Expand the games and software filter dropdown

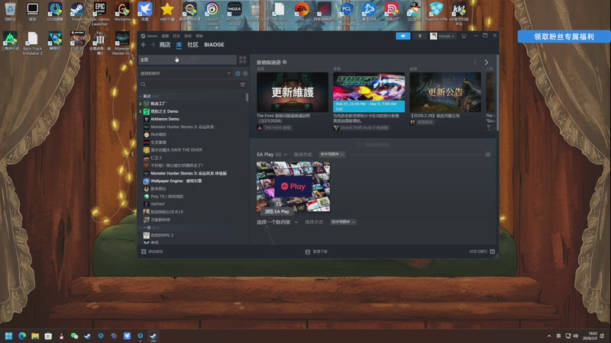pyautogui.click(x=186, y=73)
